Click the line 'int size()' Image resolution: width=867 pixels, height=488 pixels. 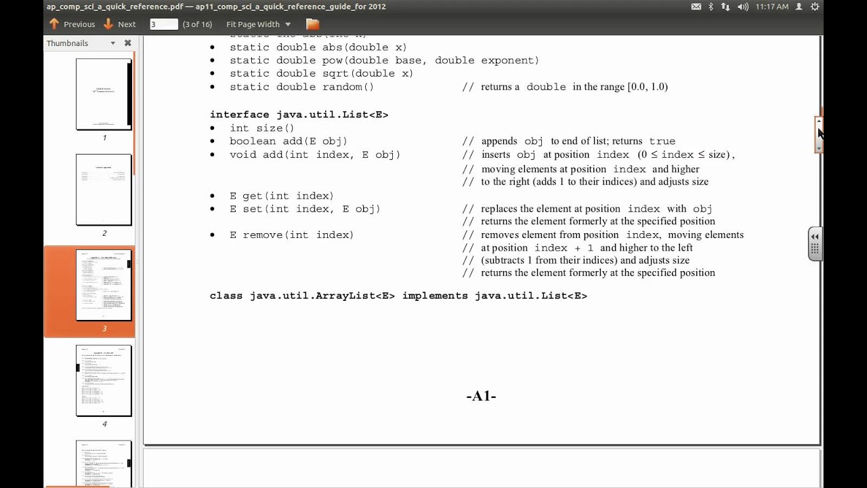pos(261,128)
